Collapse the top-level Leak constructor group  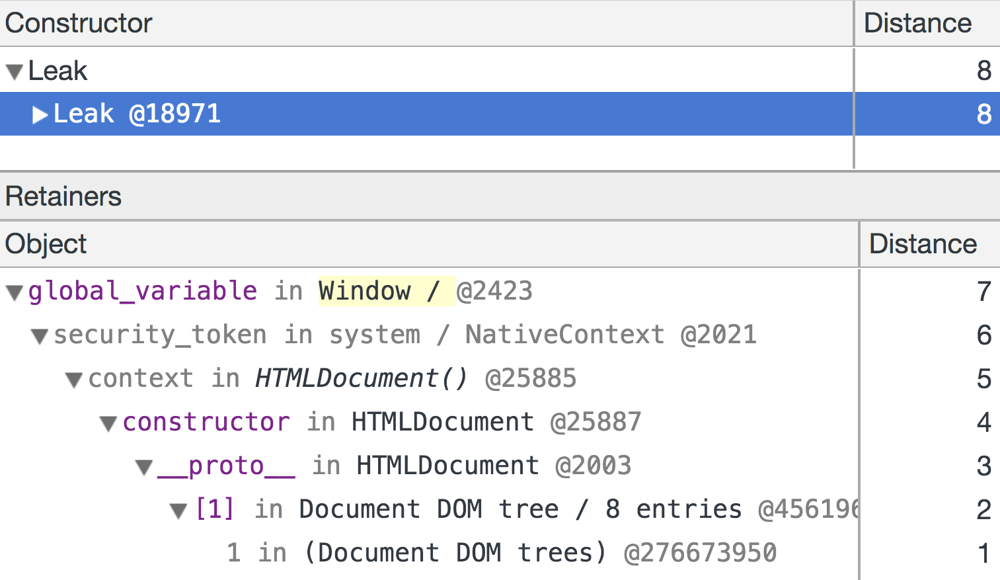tap(15, 71)
